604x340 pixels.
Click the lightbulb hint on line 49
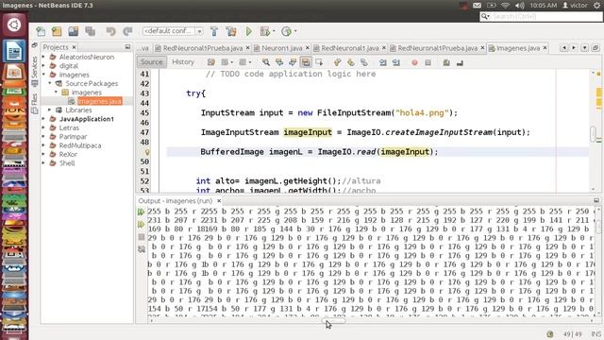pos(147,152)
